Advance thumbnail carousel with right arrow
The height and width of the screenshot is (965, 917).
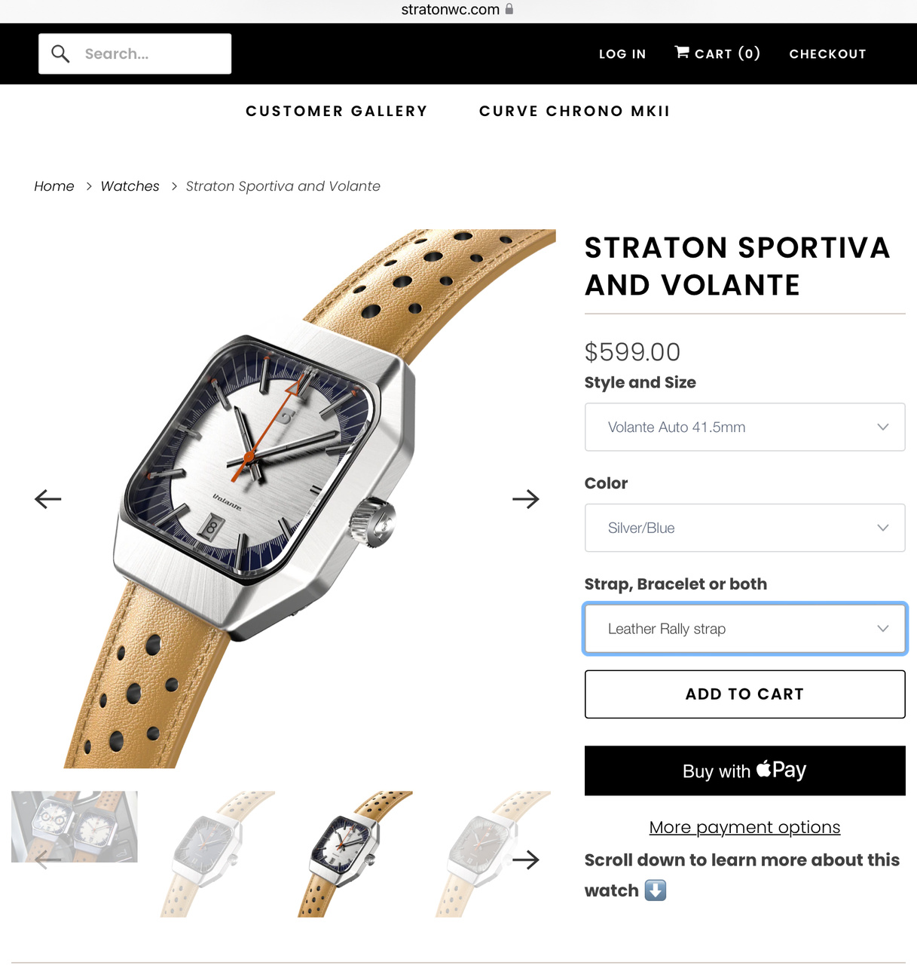click(526, 859)
